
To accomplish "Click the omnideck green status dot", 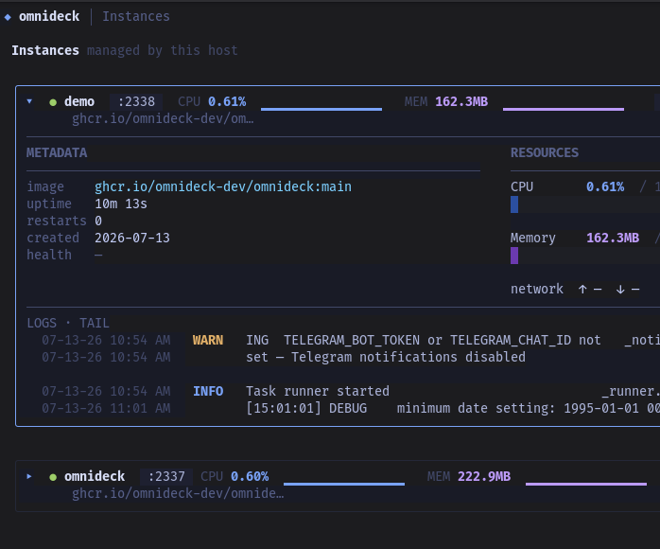I will click(x=53, y=477).
